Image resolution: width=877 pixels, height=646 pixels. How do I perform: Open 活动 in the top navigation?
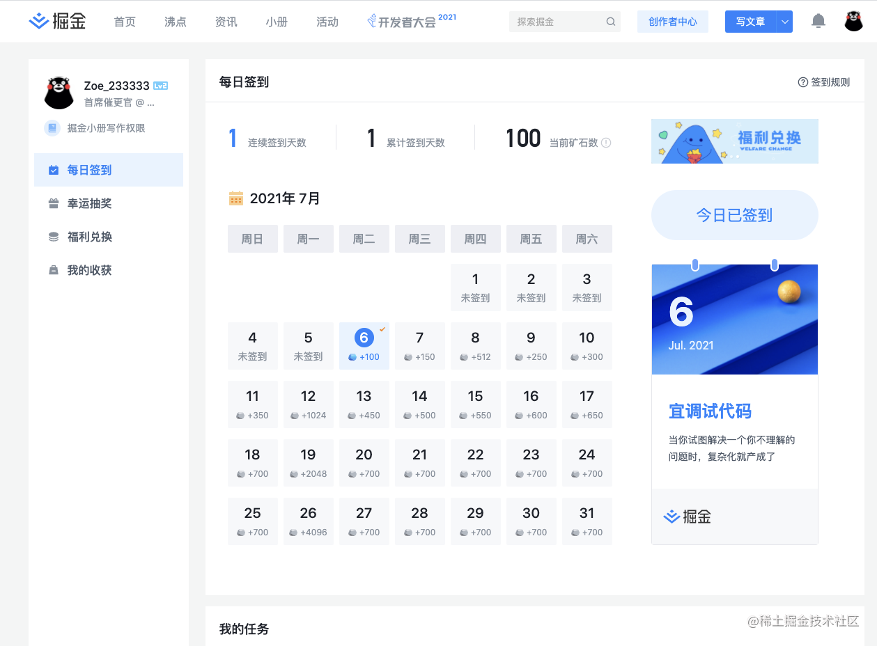327,22
